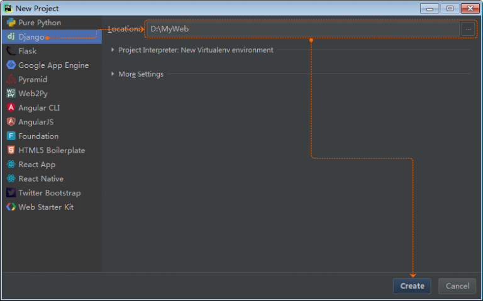Click the Angular CLI red icon
Screen dimensions: 483x301
11,108
